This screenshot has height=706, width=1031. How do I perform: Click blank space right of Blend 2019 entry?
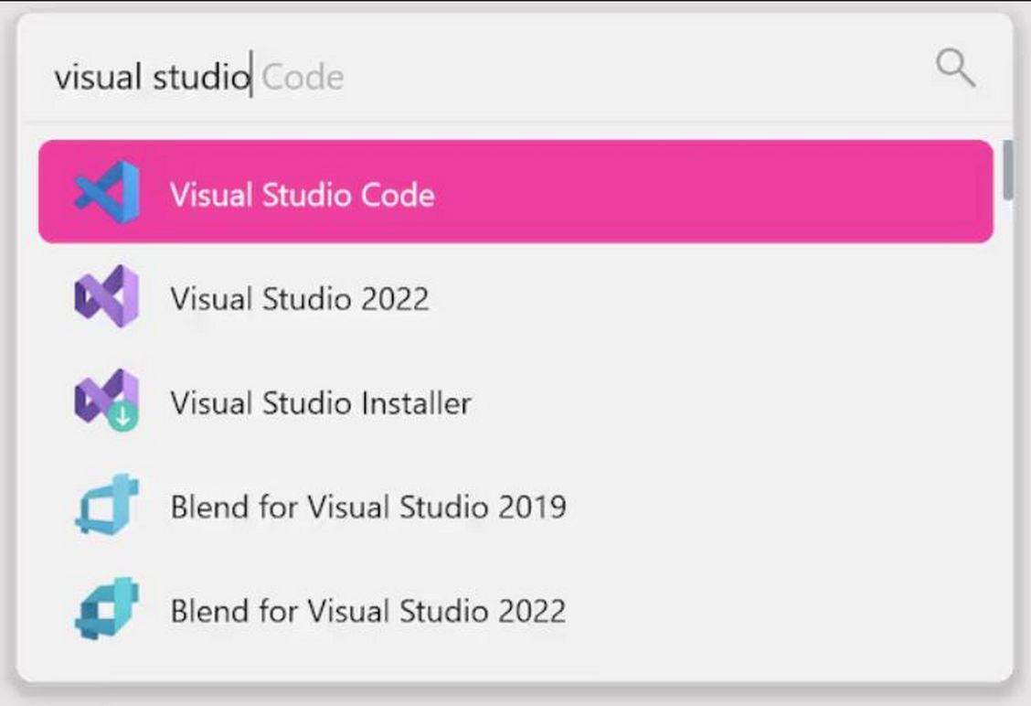point(777,507)
